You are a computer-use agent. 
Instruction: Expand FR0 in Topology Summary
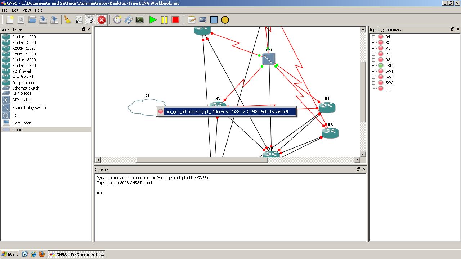tap(373, 65)
